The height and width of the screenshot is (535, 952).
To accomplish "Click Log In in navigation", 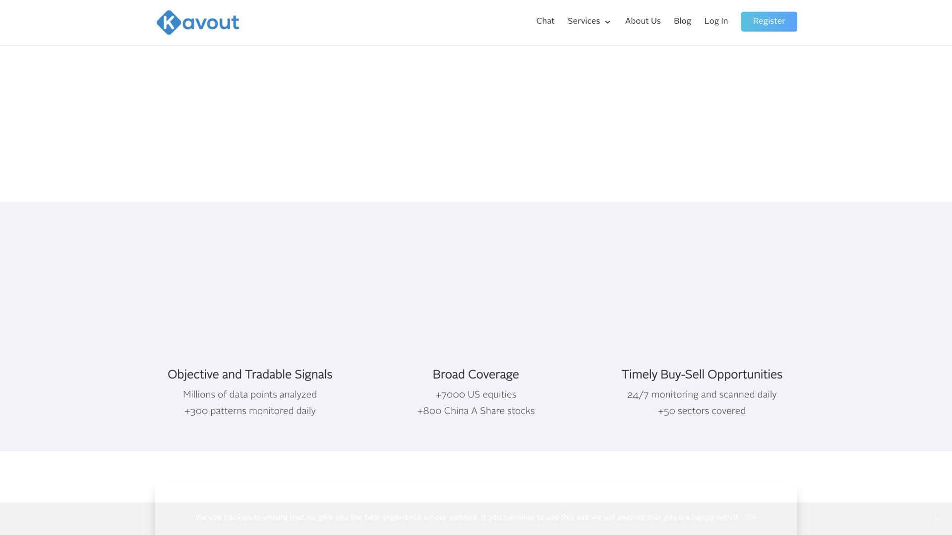I will pyautogui.click(x=716, y=21).
